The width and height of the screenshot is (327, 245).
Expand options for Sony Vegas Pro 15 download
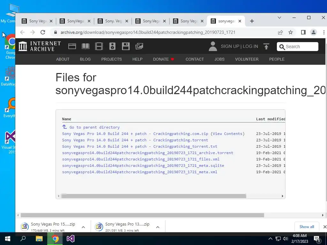click(x=83, y=227)
